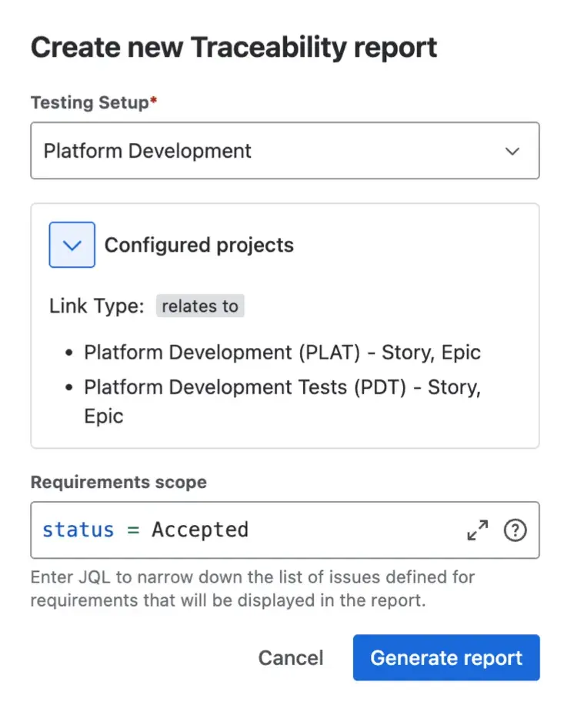Screen dimensions: 577x722
Task: Click the Requirements scope JQL field
Action: click(x=269, y=530)
